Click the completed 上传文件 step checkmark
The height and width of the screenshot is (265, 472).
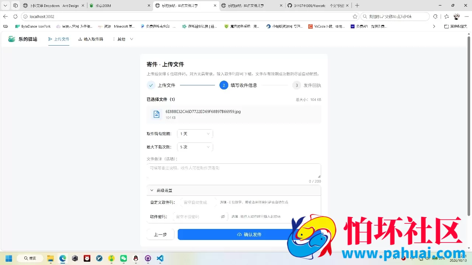(151, 85)
